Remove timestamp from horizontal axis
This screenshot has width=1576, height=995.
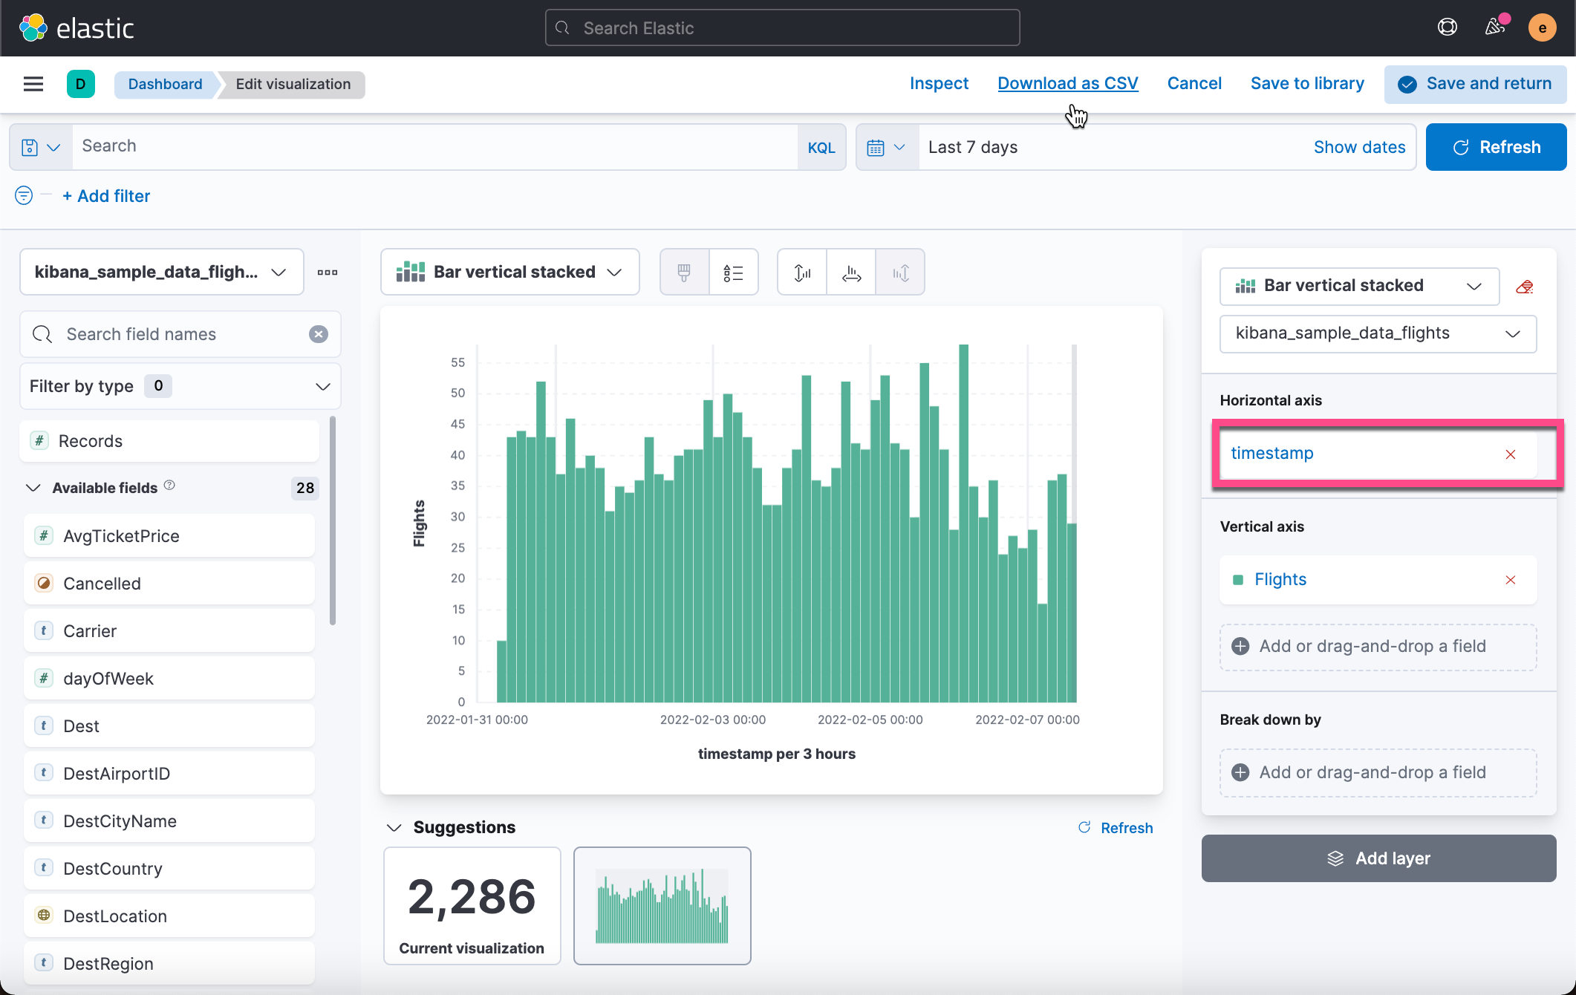tap(1510, 454)
